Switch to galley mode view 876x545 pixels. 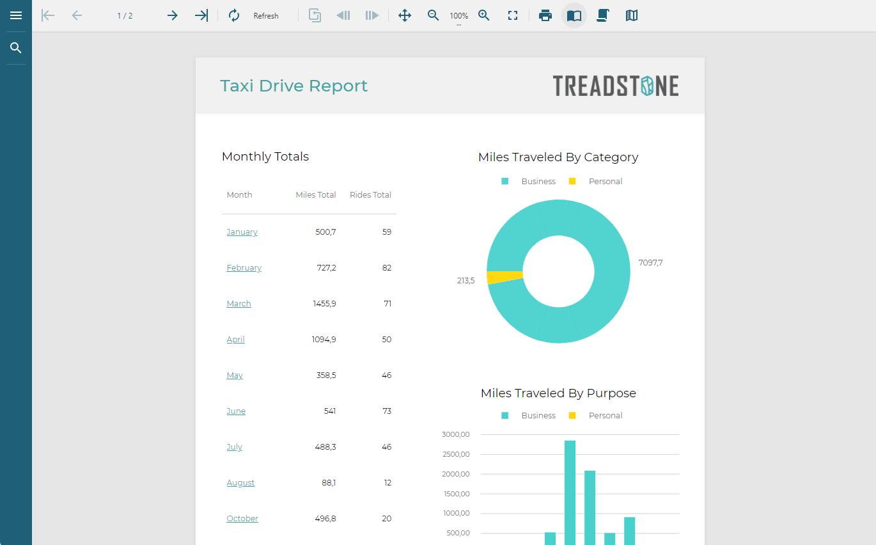click(x=632, y=15)
